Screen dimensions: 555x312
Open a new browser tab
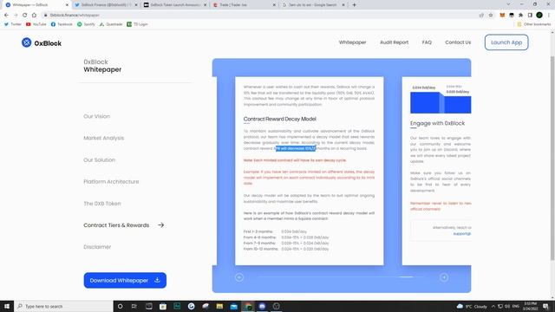[354, 5]
